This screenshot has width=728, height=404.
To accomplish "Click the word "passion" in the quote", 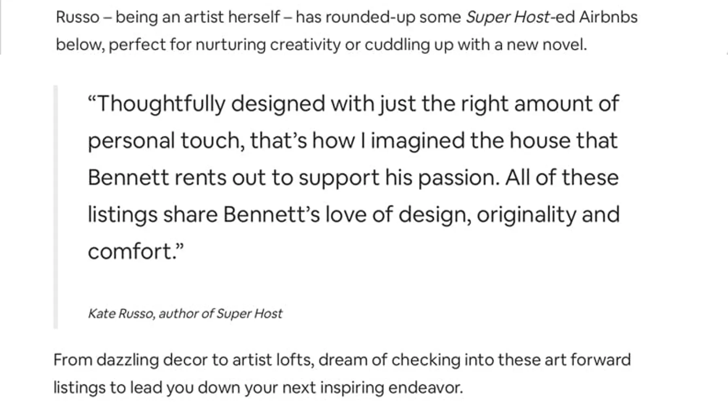I will pos(458,178).
